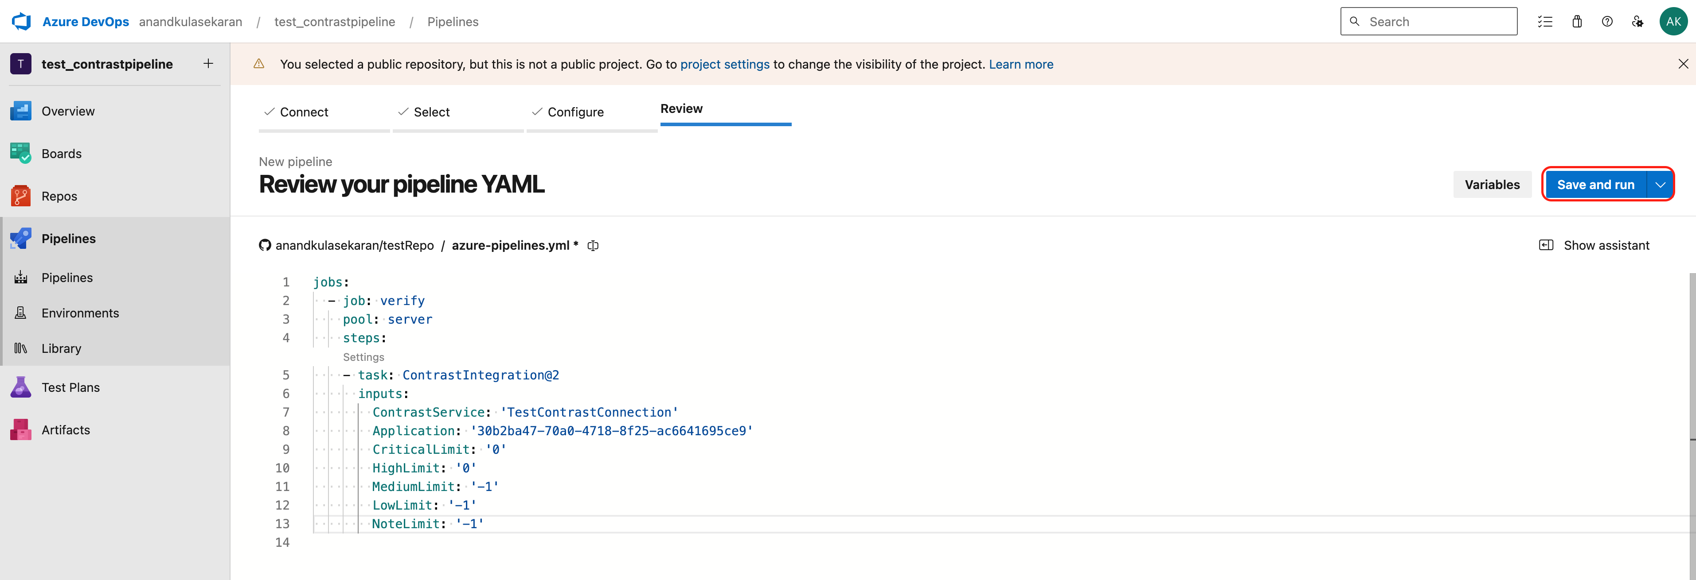Place cursor on the NoteLimit line
This screenshot has width=1696, height=580.
pyautogui.click(x=428, y=524)
